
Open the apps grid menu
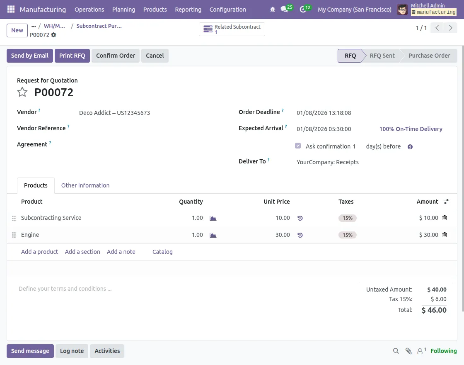click(x=10, y=9)
